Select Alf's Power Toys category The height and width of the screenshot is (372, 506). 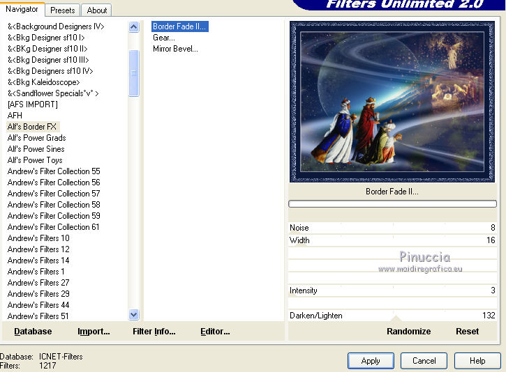point(35,160)
